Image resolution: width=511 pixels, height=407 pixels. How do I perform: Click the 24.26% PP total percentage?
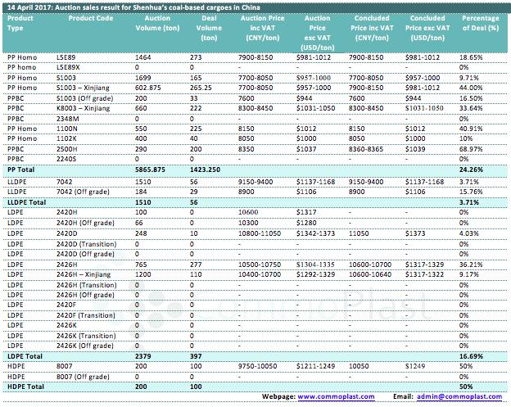click(x=472, y=168)
